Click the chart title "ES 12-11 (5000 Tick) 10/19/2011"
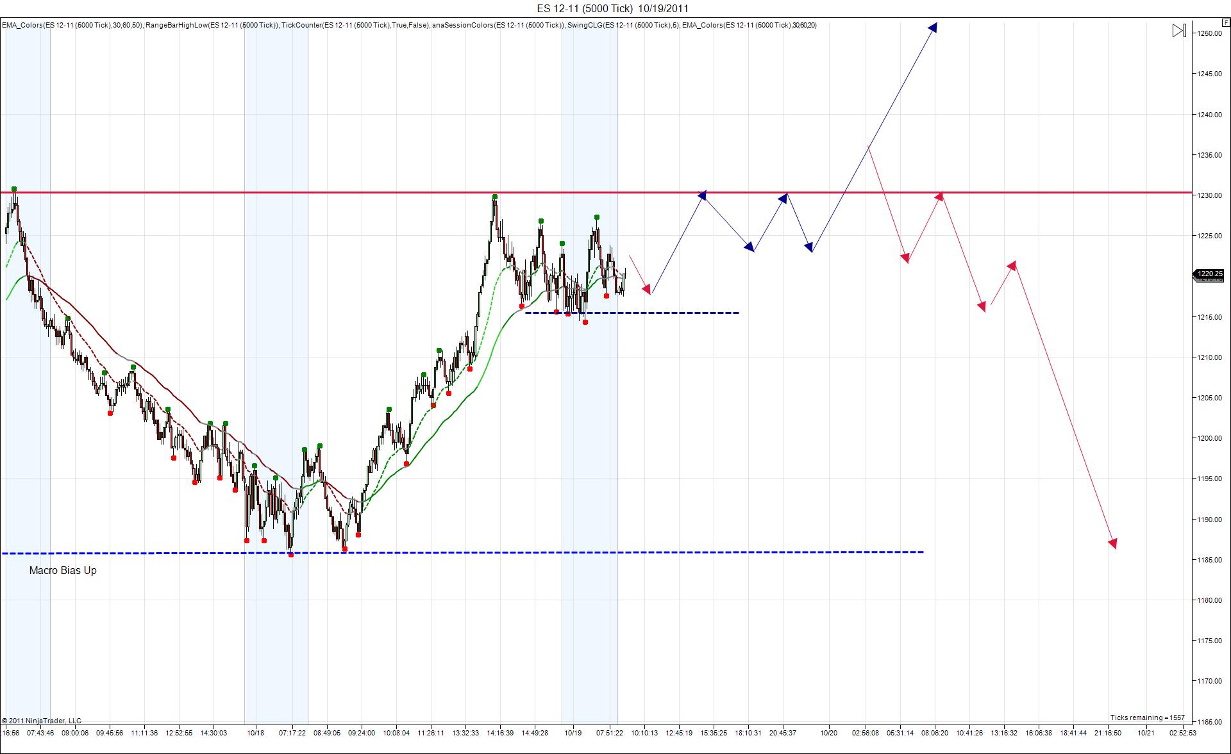 coord(613,8)
